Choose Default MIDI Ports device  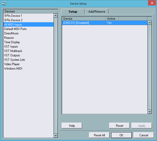(x=16, y=29)
